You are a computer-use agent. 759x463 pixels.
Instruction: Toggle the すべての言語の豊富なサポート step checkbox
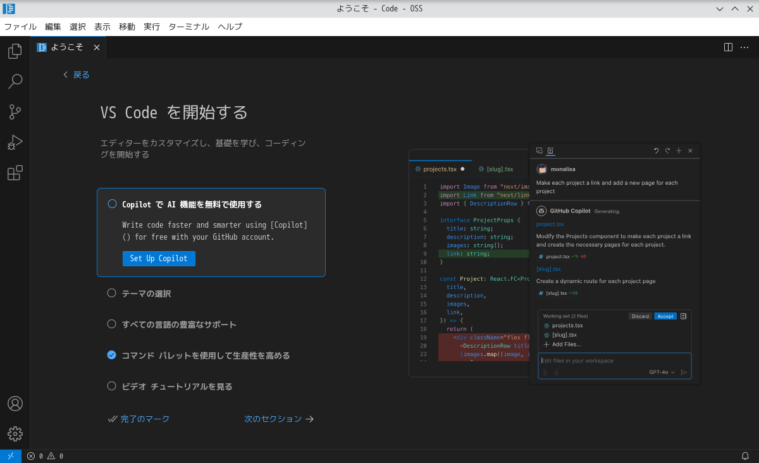tap(112, 324)
